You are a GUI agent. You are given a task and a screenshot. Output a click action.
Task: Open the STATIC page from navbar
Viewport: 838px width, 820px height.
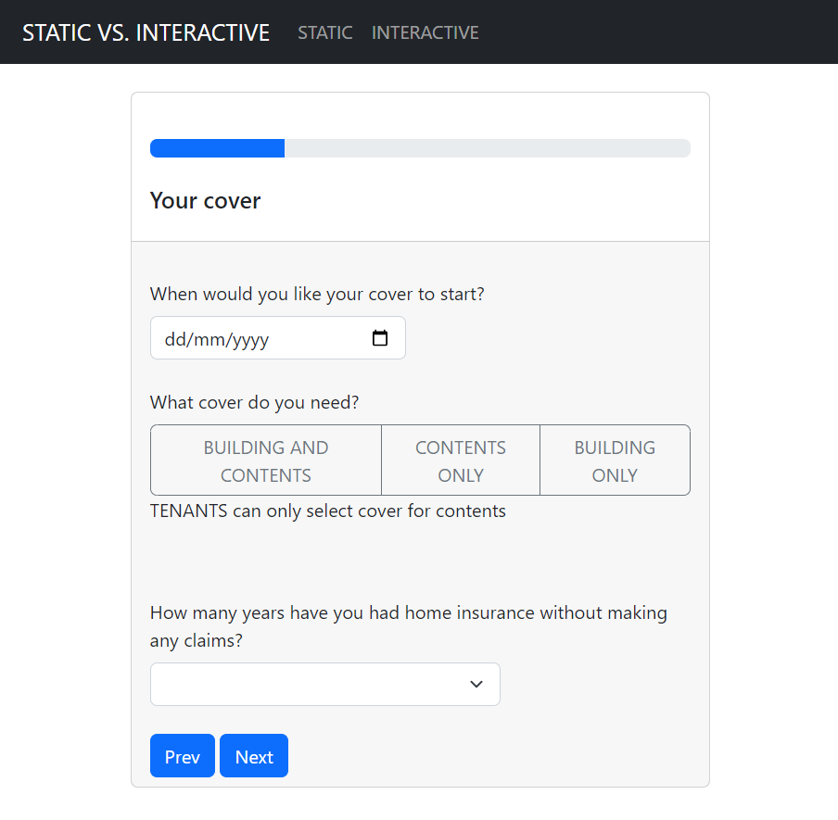pyautogui.click(x=324, y=32)
